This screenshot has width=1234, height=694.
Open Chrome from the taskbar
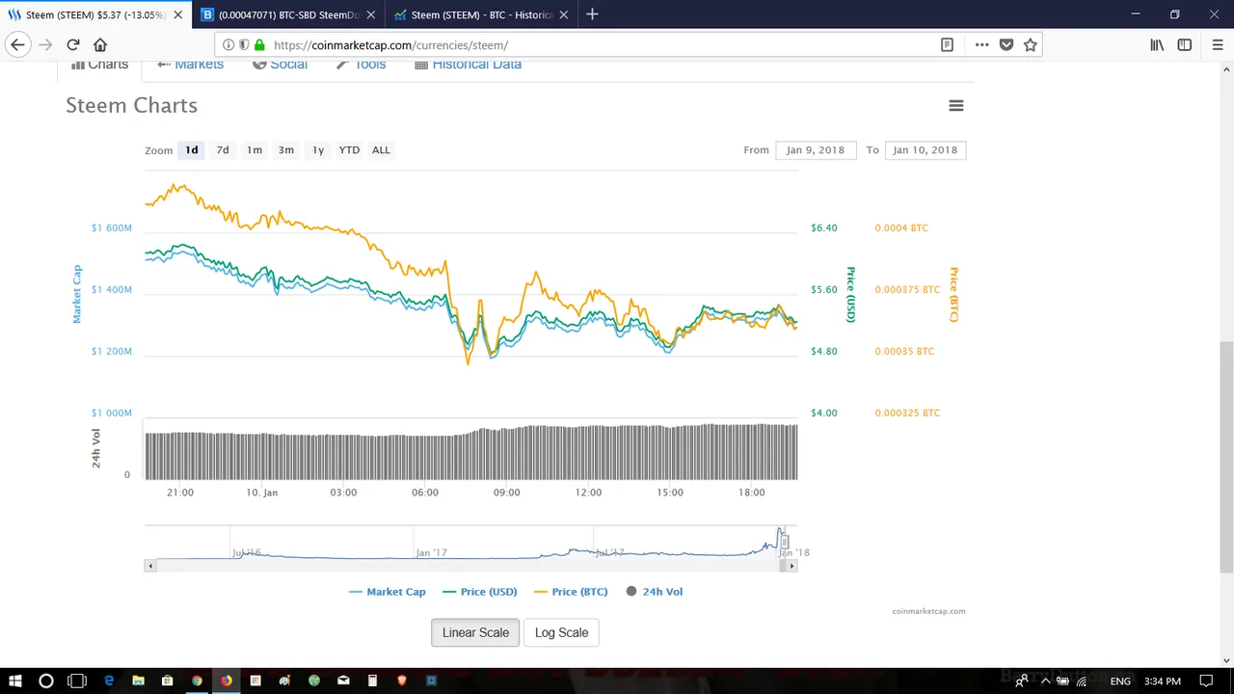[x=197, y=681]
